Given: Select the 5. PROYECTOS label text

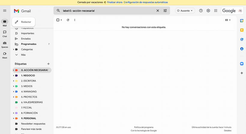Looking at the screenshot, I should [29, 97].
